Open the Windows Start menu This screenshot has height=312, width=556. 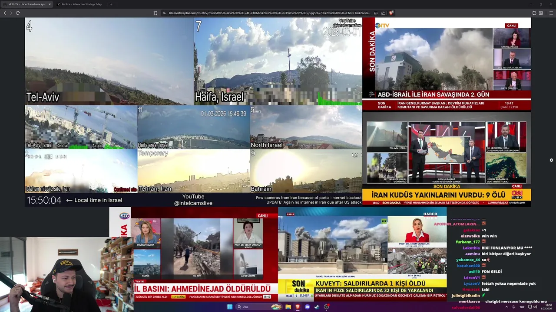coord(230,307)
